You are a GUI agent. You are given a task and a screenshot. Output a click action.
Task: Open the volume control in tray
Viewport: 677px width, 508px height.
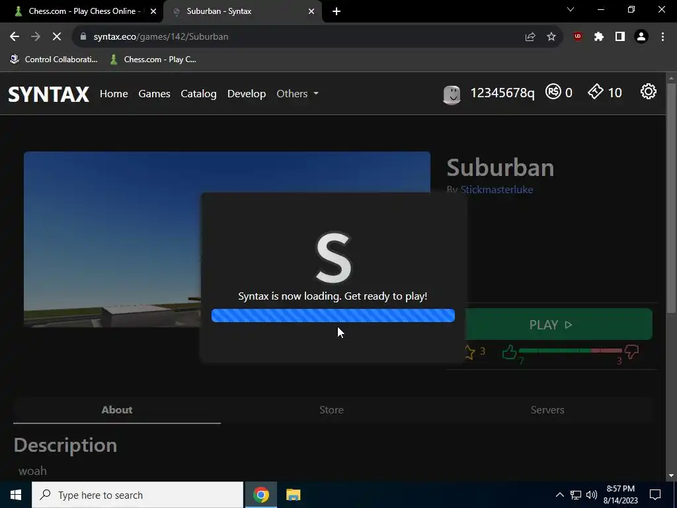592,495
